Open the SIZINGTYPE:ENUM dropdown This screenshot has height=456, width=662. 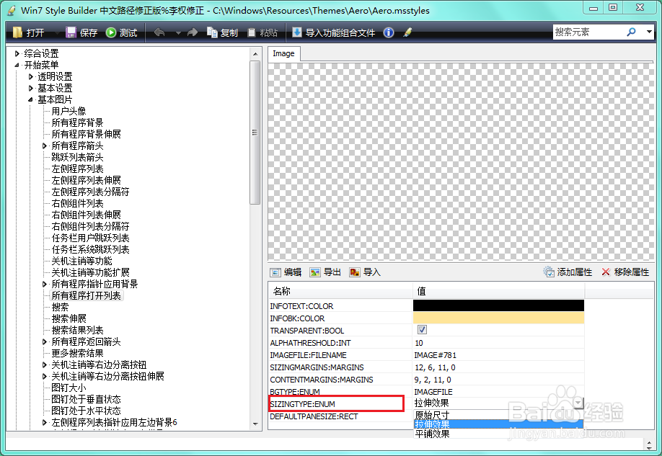click(578, 403)
